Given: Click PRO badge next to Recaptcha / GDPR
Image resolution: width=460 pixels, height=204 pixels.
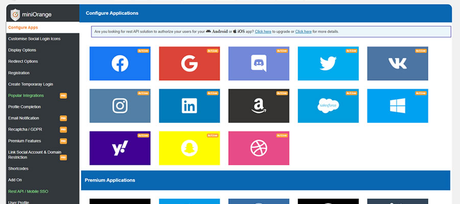Looking at the screenshot, I should click(63, 130).
